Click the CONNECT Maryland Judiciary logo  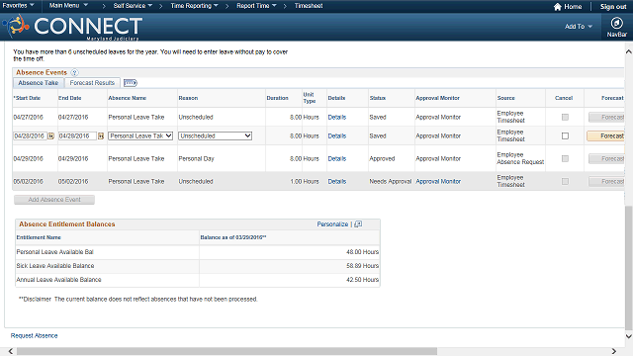click(x=72, y=27)
